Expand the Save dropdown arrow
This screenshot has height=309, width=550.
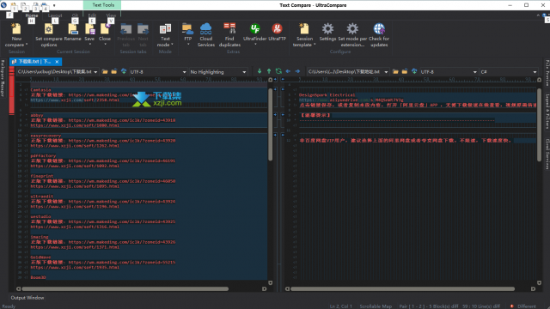pos(89,45)
